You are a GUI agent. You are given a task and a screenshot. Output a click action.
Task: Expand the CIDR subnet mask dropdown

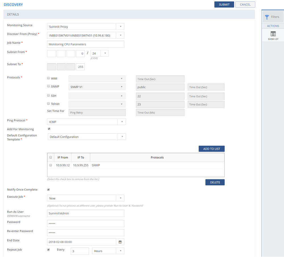click(x=105, y=53)
